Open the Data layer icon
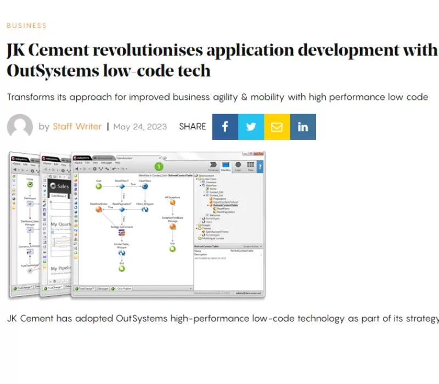The width and height of the screenshot is (439, 384). (x=250, y=166)
